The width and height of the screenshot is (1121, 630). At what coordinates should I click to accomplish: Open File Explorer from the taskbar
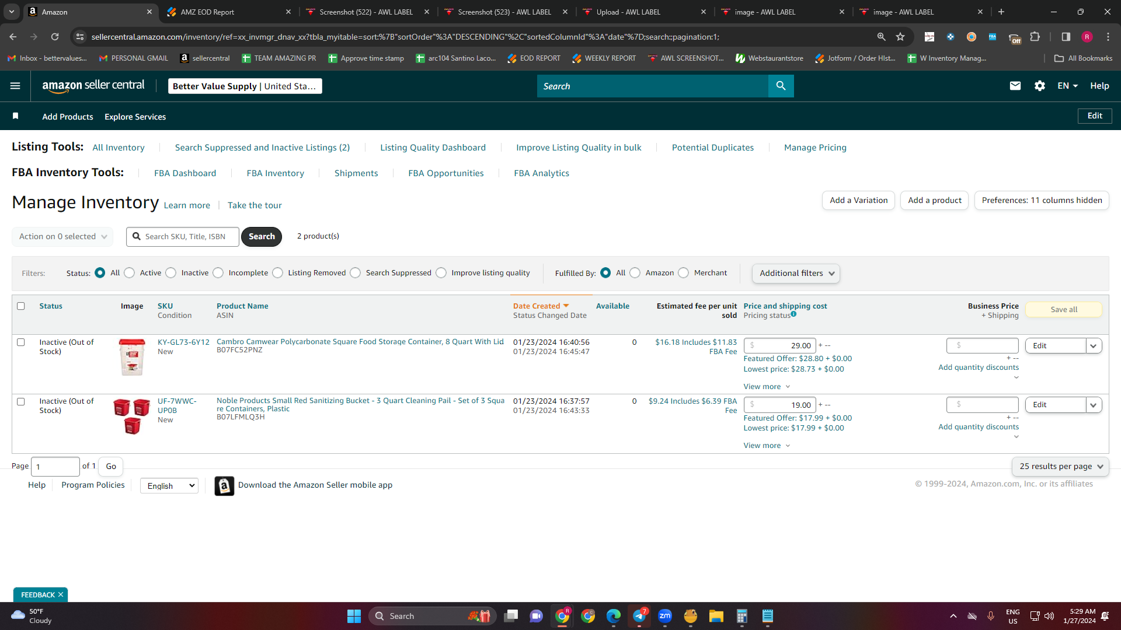(716, 616)
